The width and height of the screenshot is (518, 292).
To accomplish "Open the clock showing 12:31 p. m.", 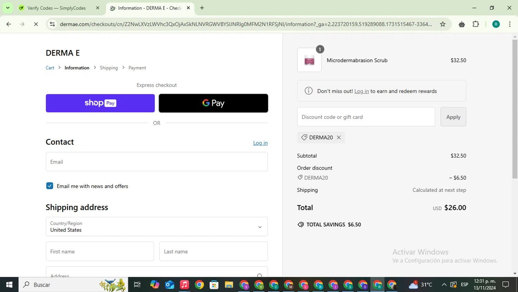I will coord(485,284).
